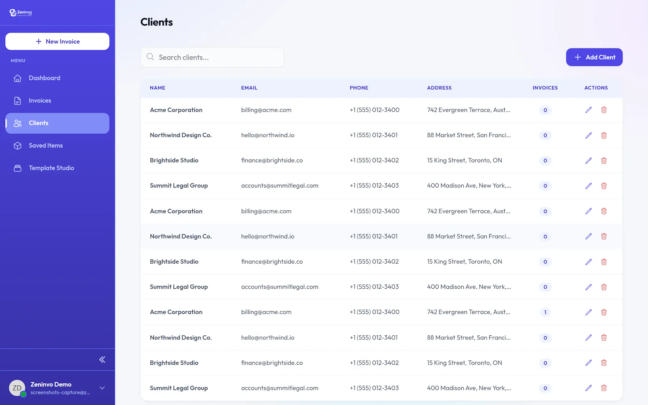Edit the first Brightside Studio row

pos(588,161)
